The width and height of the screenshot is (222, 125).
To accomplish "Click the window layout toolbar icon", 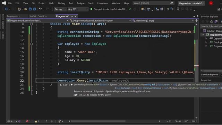I will (x=149, y=9).
